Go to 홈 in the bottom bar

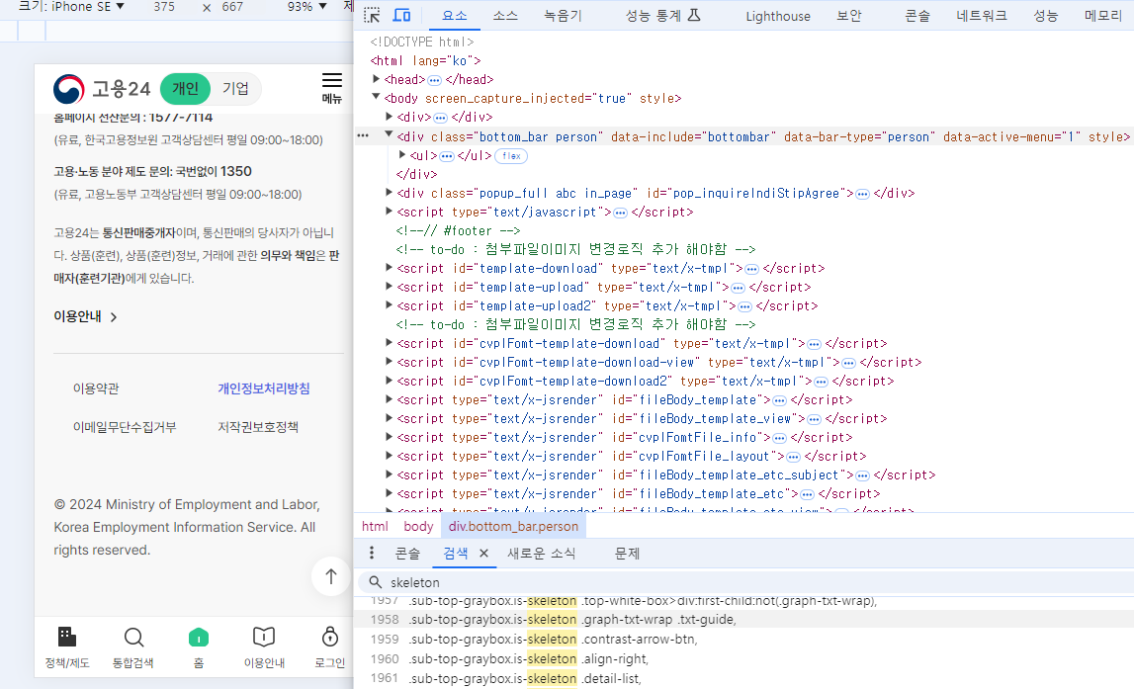(x=198, y=647)
